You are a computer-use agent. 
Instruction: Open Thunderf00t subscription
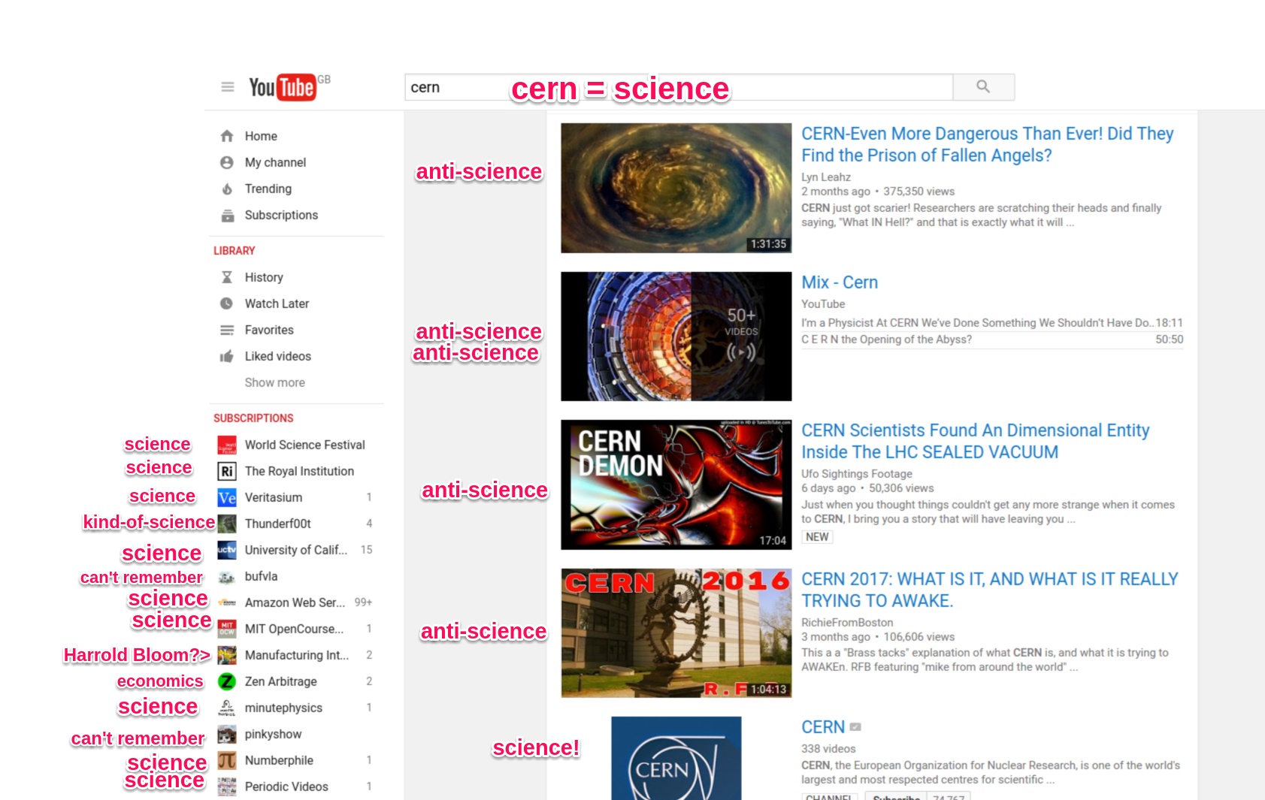278,524
